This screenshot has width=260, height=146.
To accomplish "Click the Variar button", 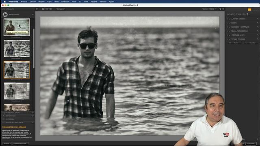I will click(x=234, y=43).
